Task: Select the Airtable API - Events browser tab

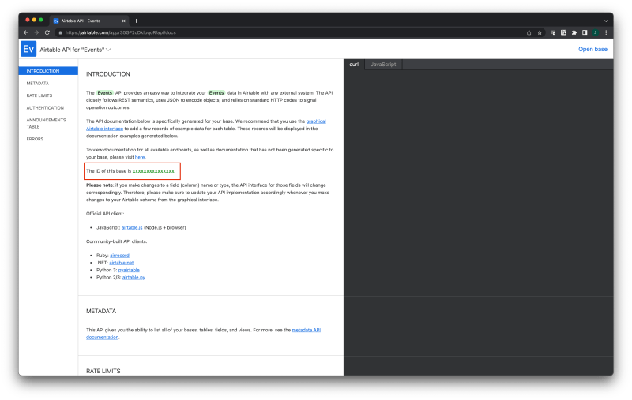Action: coord(88,21)
